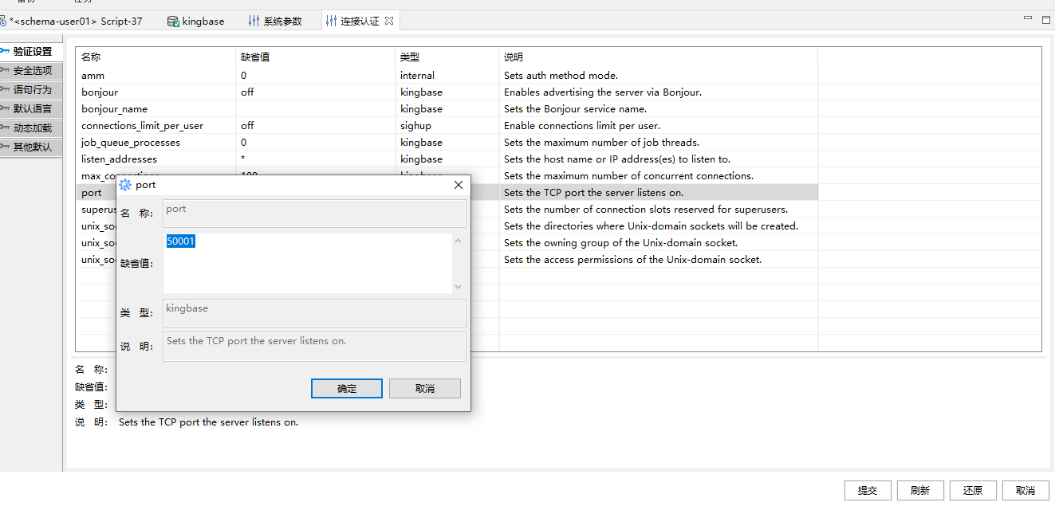1055x506 pixels.
Task: Minimize the editor panel area
Action: coord(1028,20)
